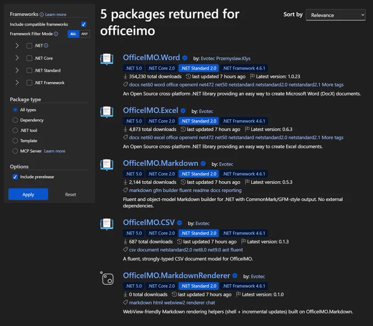
Task: Click the gfm tag under OfficeIMO.Markdown
Action: tap(157, 190)
